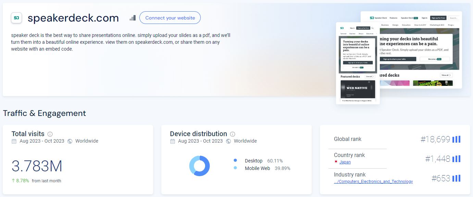Screen dimensions: 473x197
Task: Open the Computers Electronics and Technology link
Action: pyautogui.click(x=373, y=182)
